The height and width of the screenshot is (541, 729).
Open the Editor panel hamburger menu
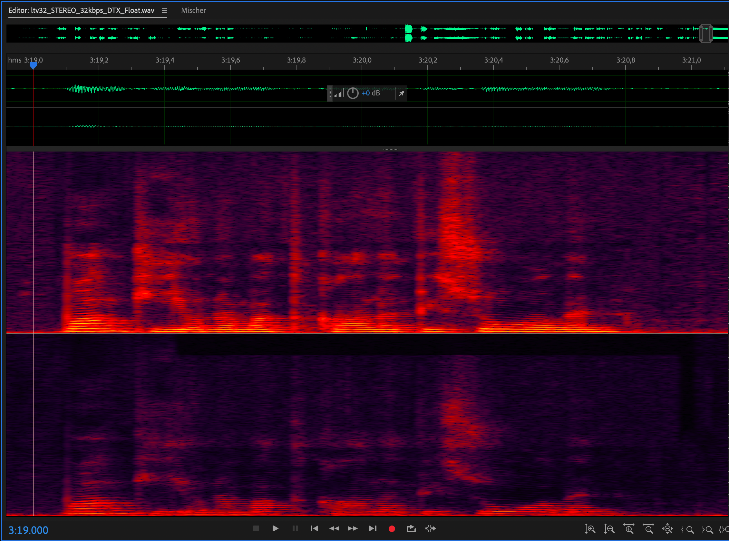[164, 11]
